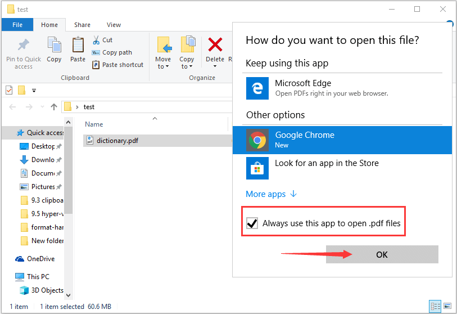The height and width of the screenshot is (314, 457).
Task: Click the red Delete icon
Action: coord(215,44)
